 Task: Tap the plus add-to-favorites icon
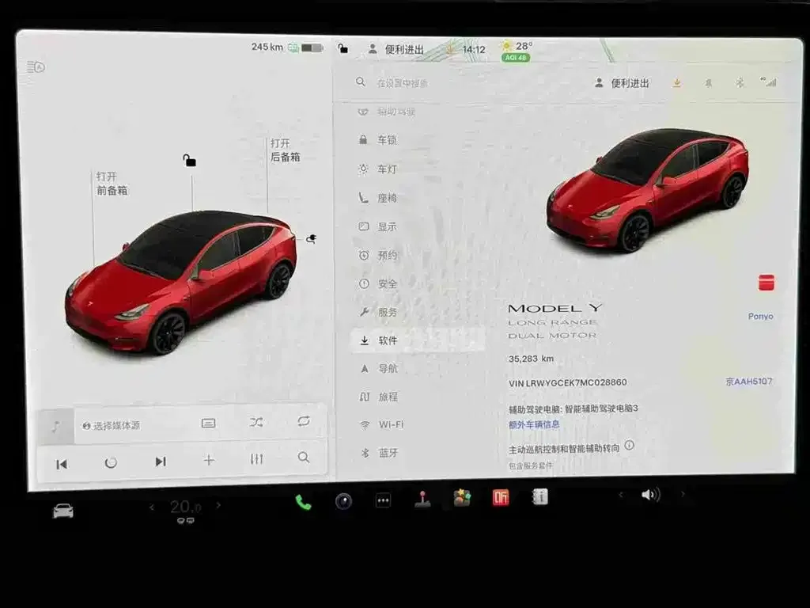[x=209, y=460]
